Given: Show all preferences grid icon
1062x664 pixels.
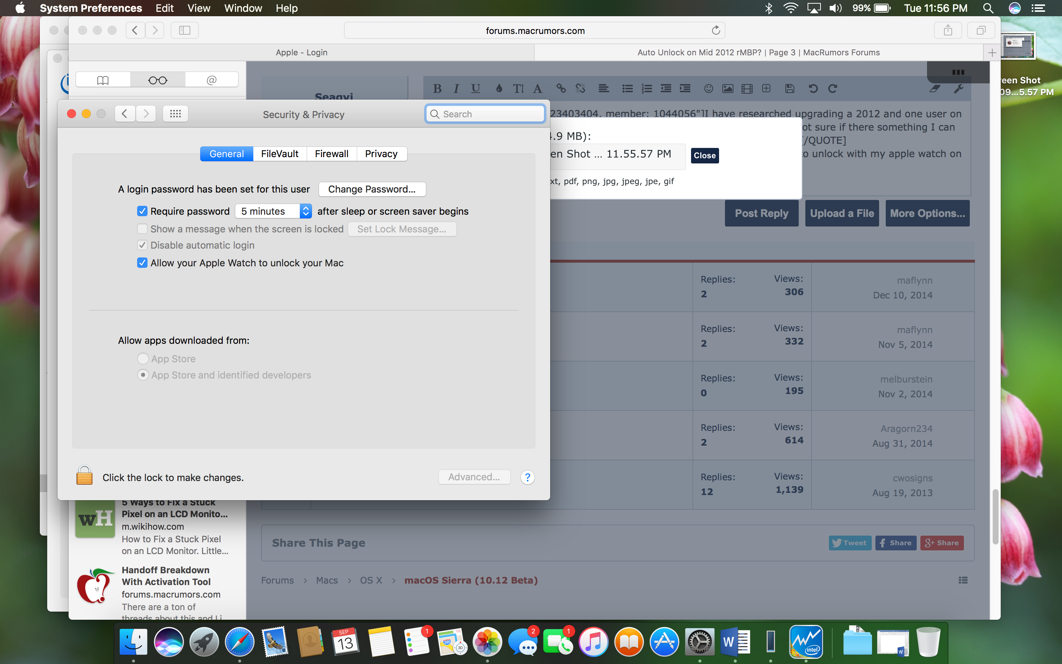Looking at the screenshot, I should [x=175, y=114].
